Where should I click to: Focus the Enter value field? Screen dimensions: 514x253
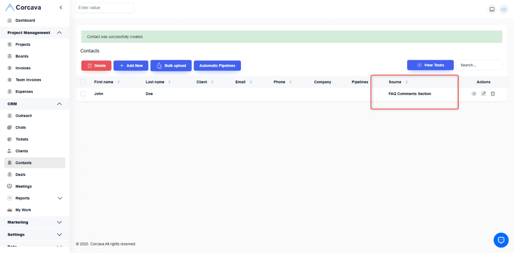[x=104, y=8]
